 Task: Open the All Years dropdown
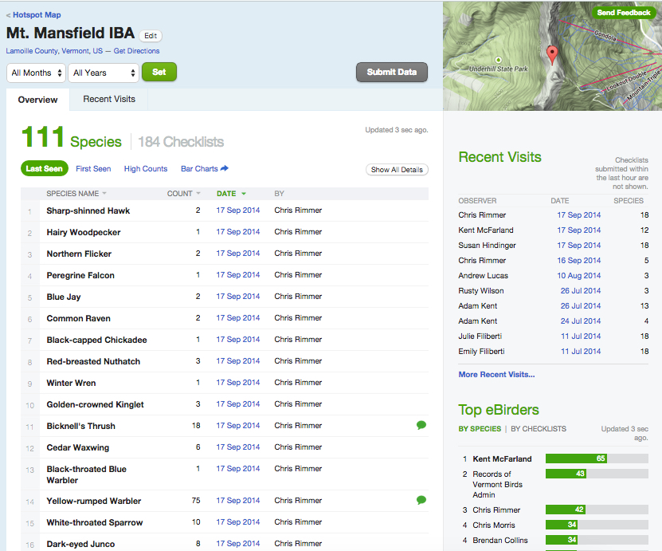point(103,73)
